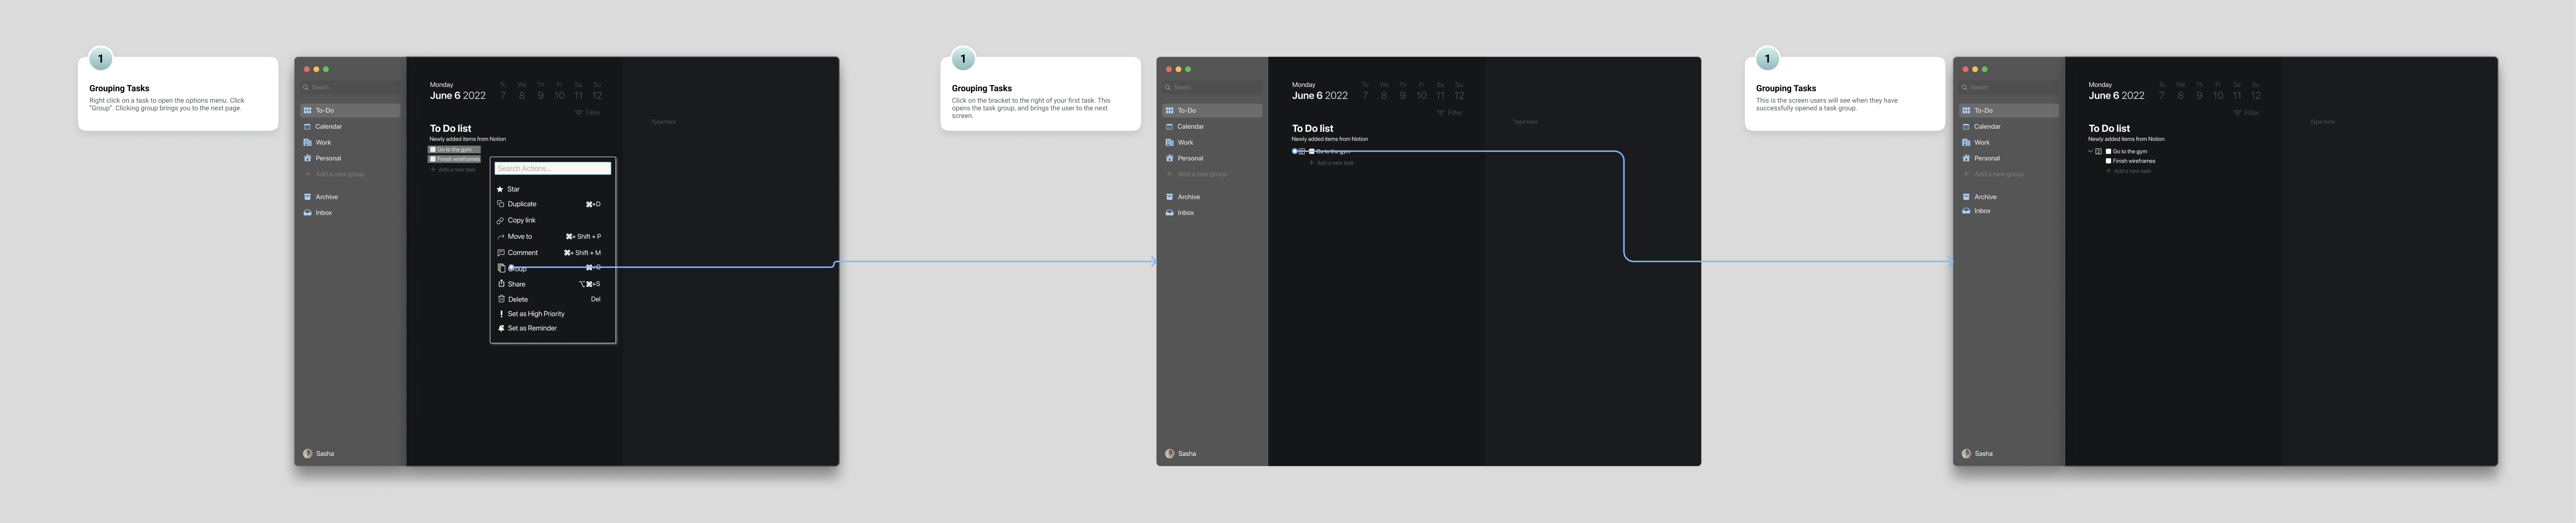2576x523 pixels.
Task: Check 'Finish wireframes' checkbox in right window
Action: pyautogui.click(x=2108, y=161)
